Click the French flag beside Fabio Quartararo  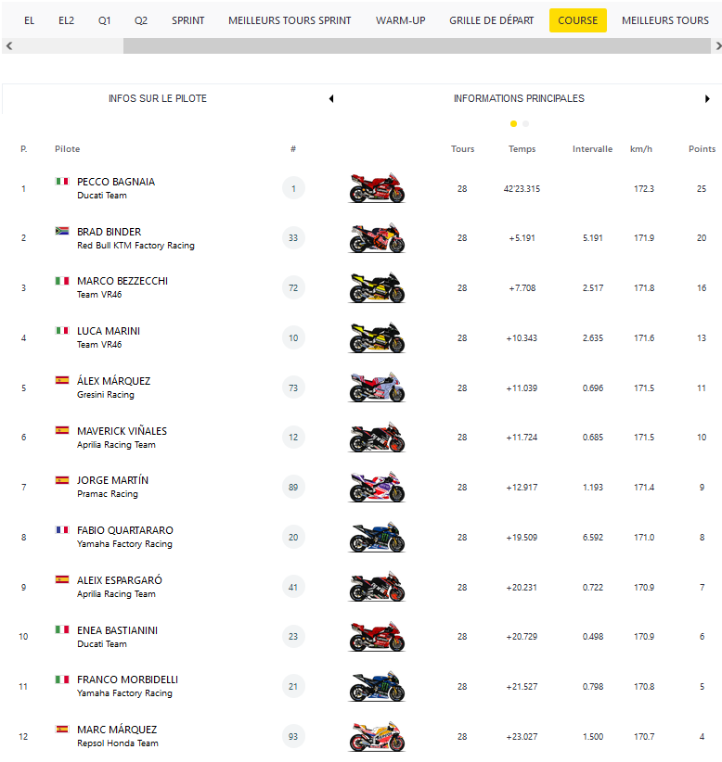pos(61,530)
